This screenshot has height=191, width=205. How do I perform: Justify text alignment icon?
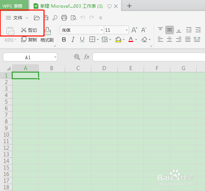click(x=188, y=39)
